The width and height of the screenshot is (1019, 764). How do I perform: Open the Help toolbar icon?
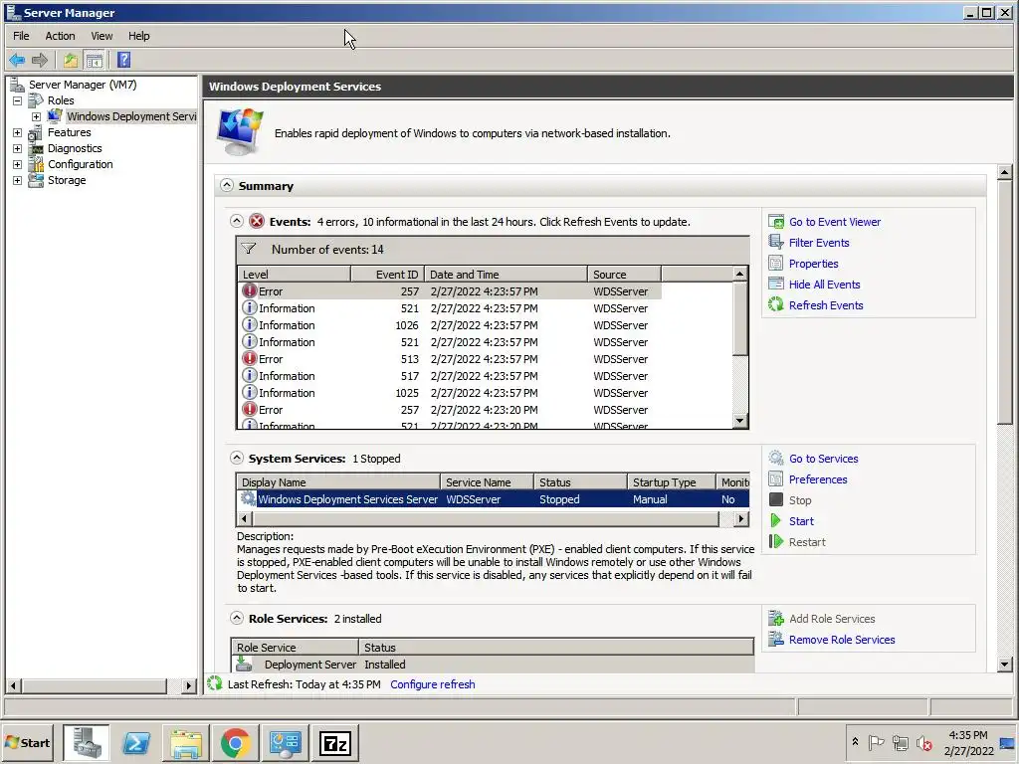pyautogui.click(x=123, y=61)
